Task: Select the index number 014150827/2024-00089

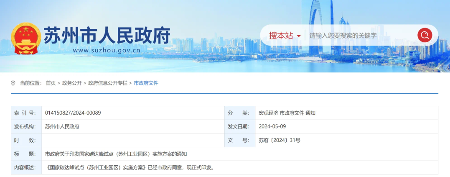Action: click(x=73, y=113)
